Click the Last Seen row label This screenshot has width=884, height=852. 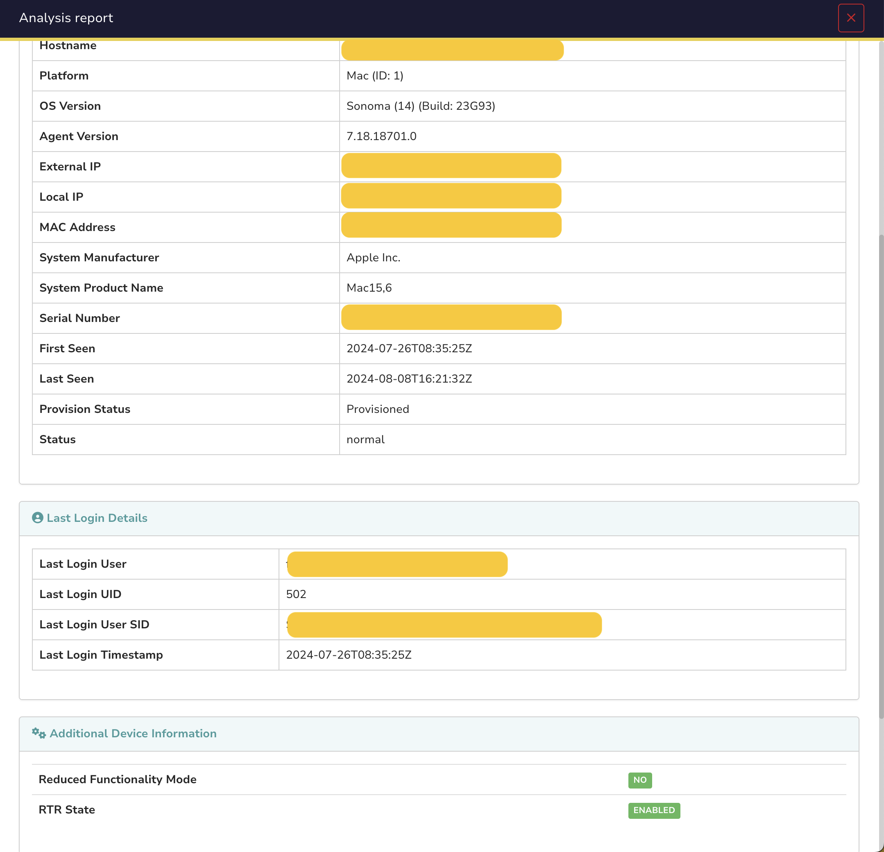pyautogui.click(x=66, y=379)
